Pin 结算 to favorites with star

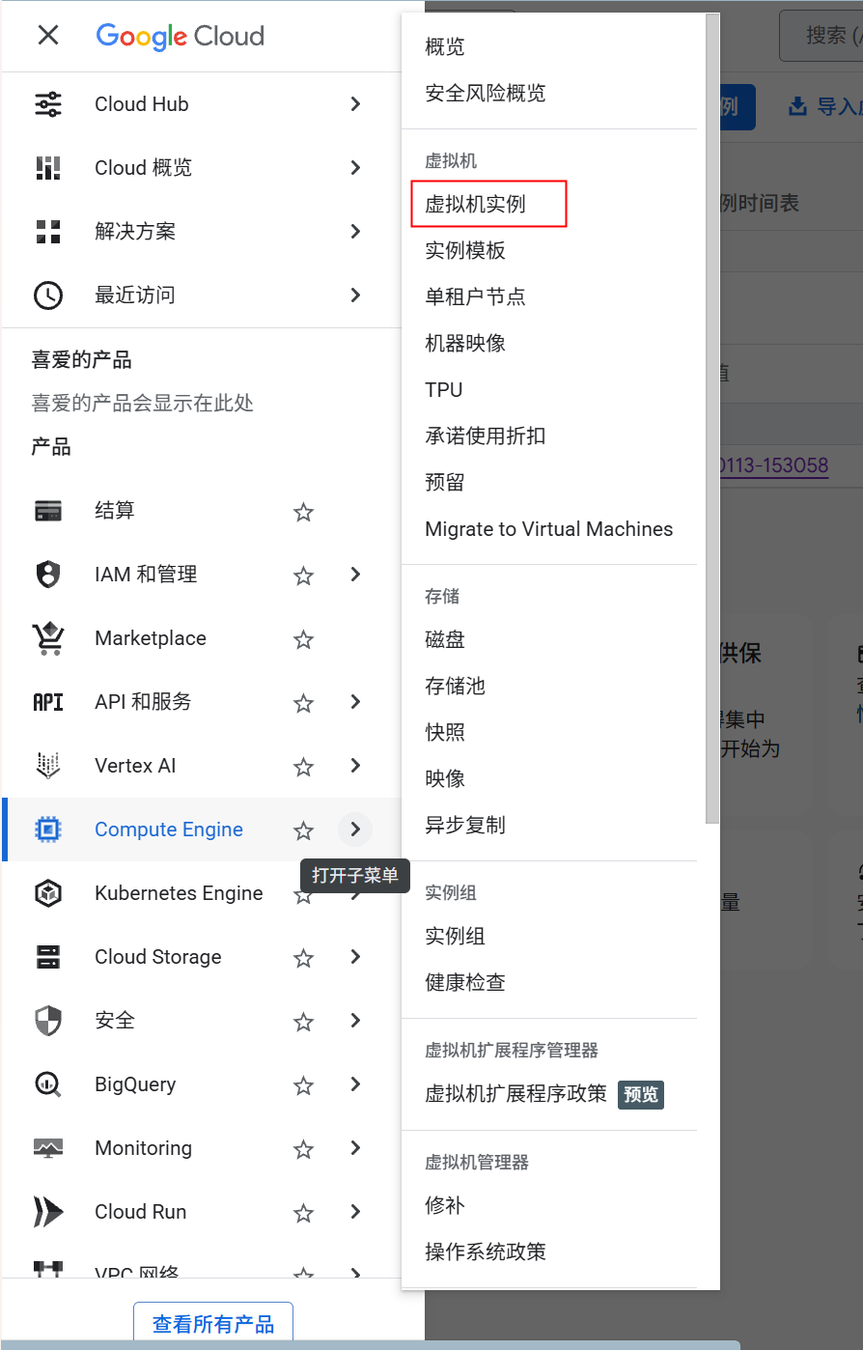click(303, 512)
